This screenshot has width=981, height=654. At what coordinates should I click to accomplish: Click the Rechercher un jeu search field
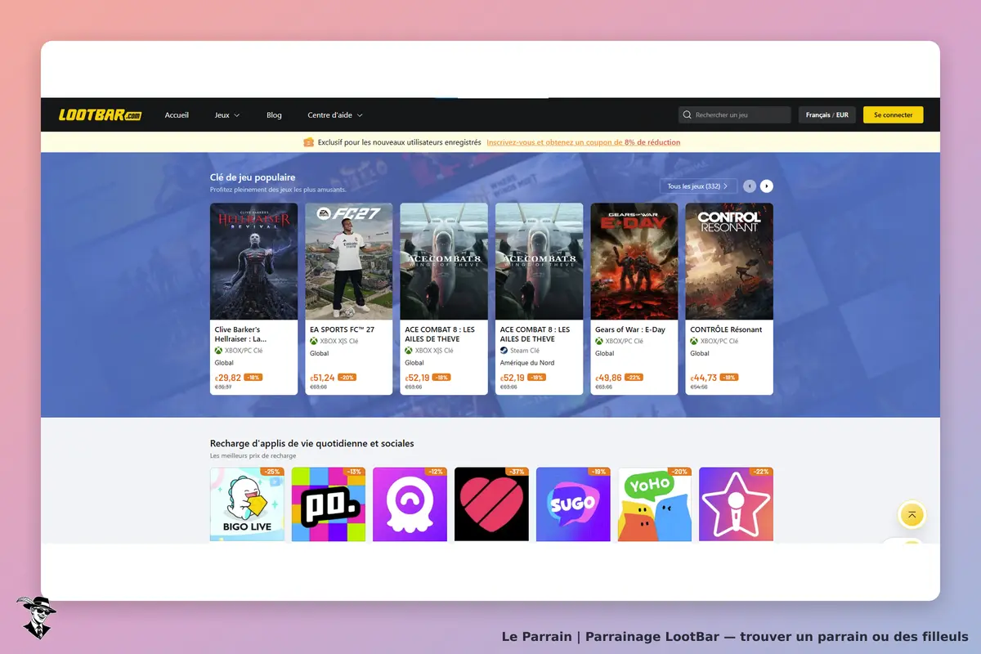click(735, 115)
